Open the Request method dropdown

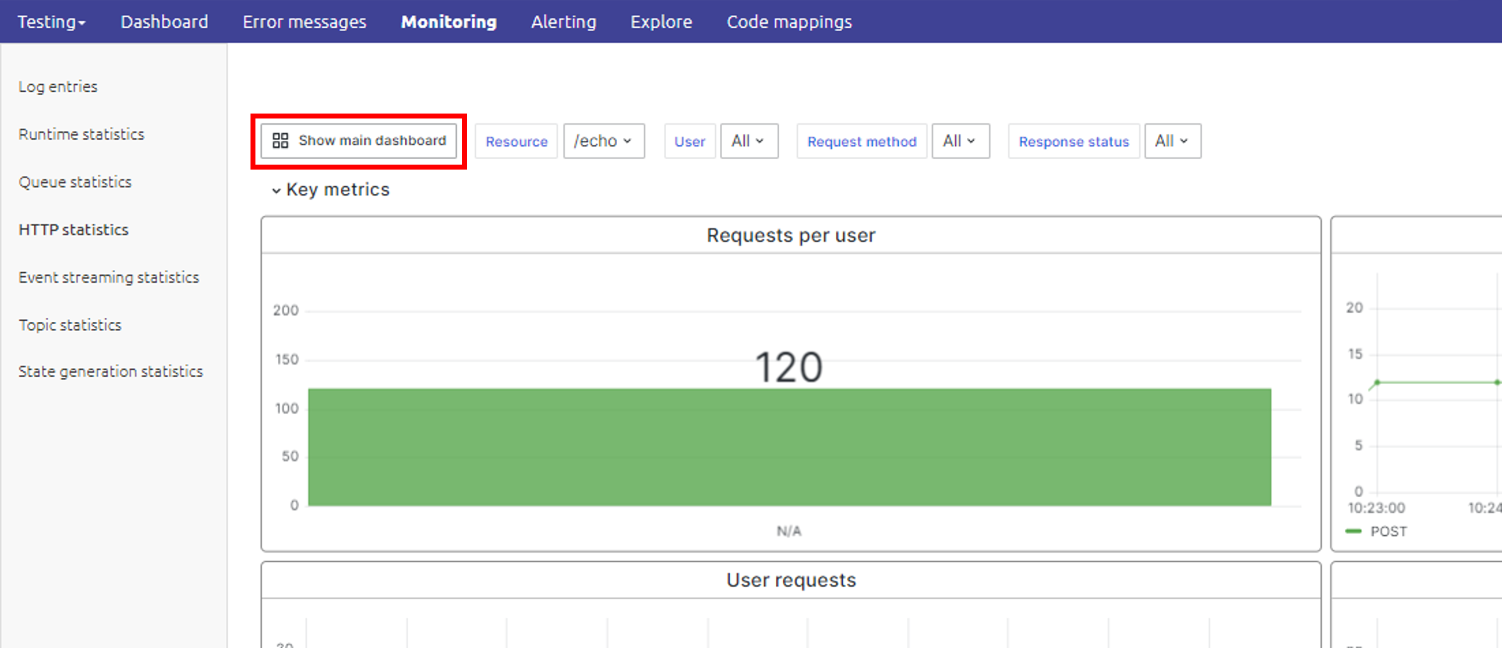[960, 140]
